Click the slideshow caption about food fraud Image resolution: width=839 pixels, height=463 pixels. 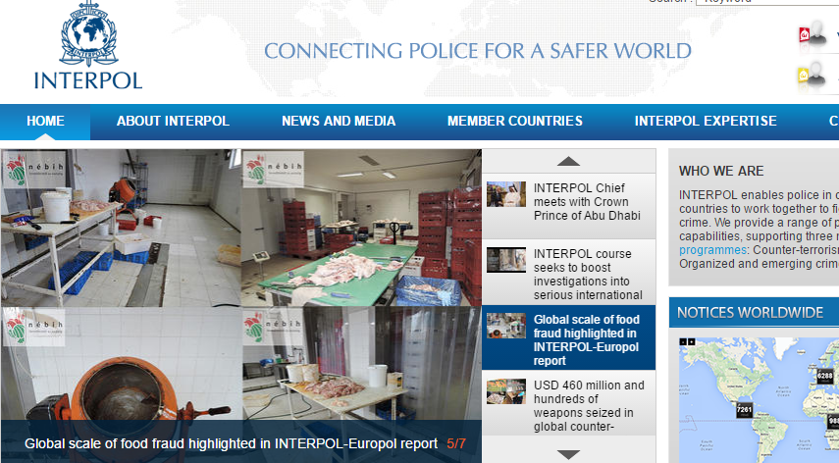[x=232, y=443]
